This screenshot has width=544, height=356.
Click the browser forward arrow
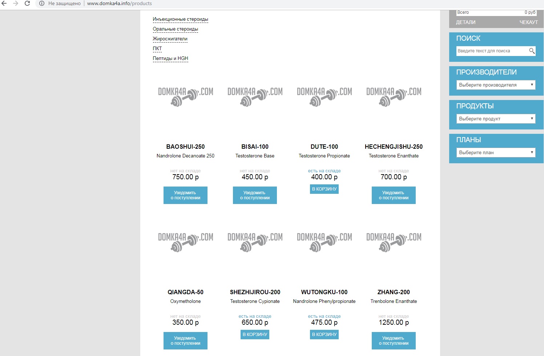pyautogui.click(x=16, y=3)
